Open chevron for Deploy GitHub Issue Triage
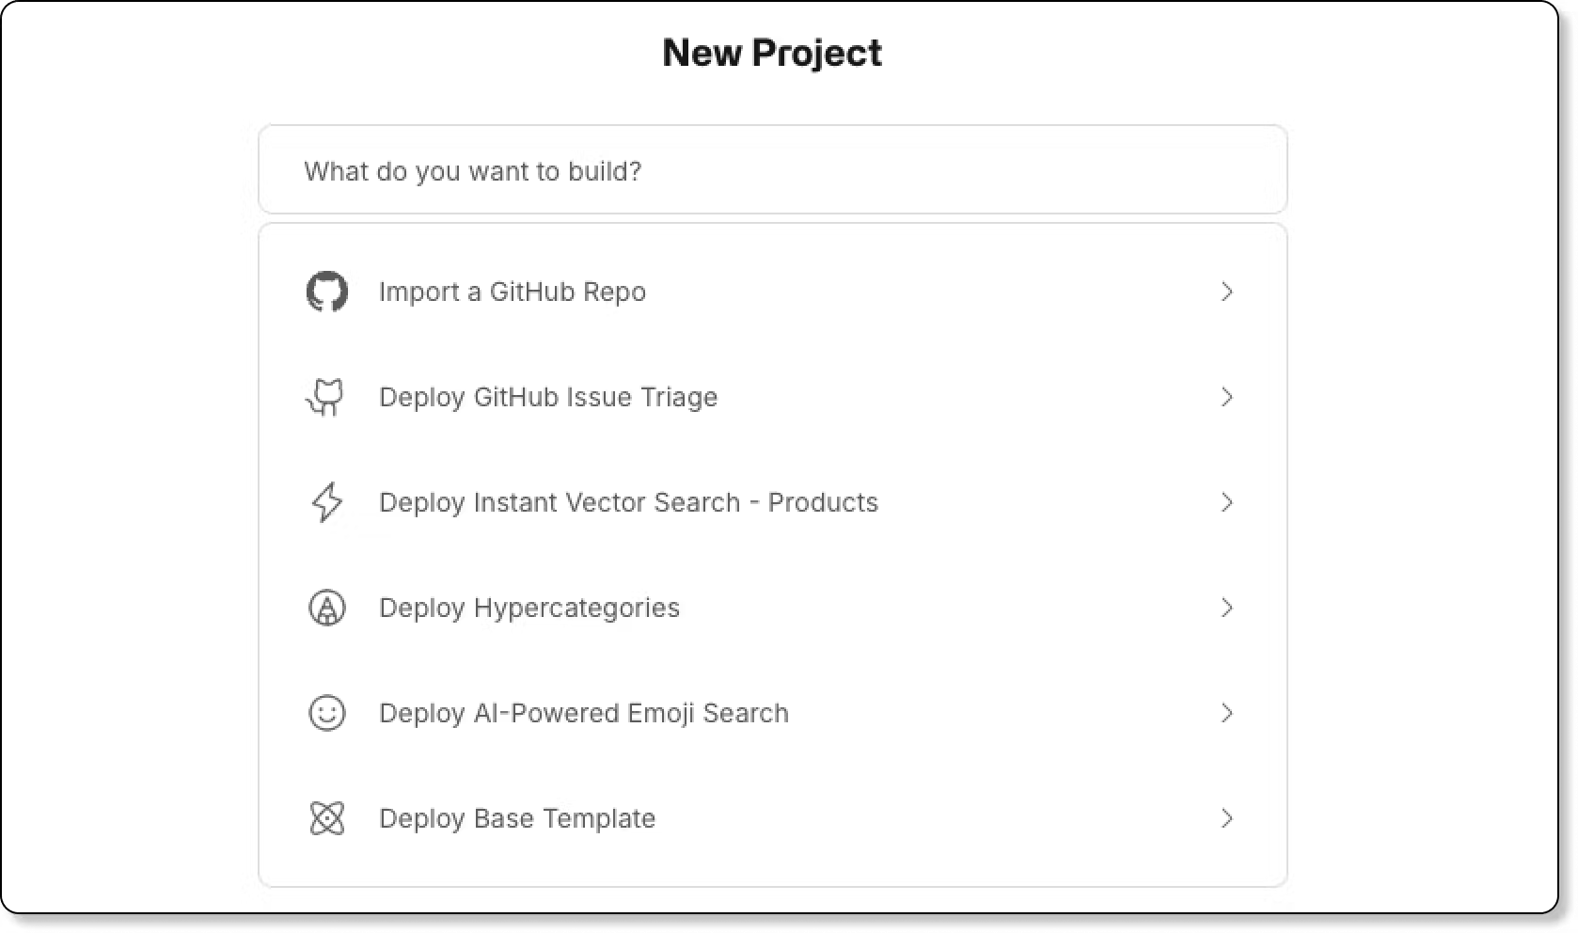 1227,397
